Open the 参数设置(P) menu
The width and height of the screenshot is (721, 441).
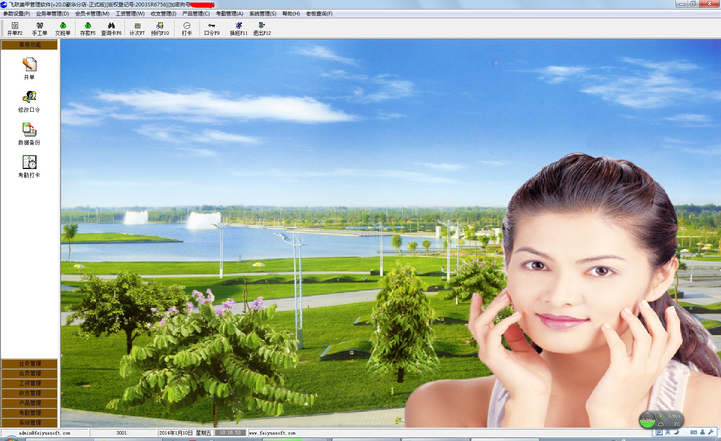(x=17, y=14)
